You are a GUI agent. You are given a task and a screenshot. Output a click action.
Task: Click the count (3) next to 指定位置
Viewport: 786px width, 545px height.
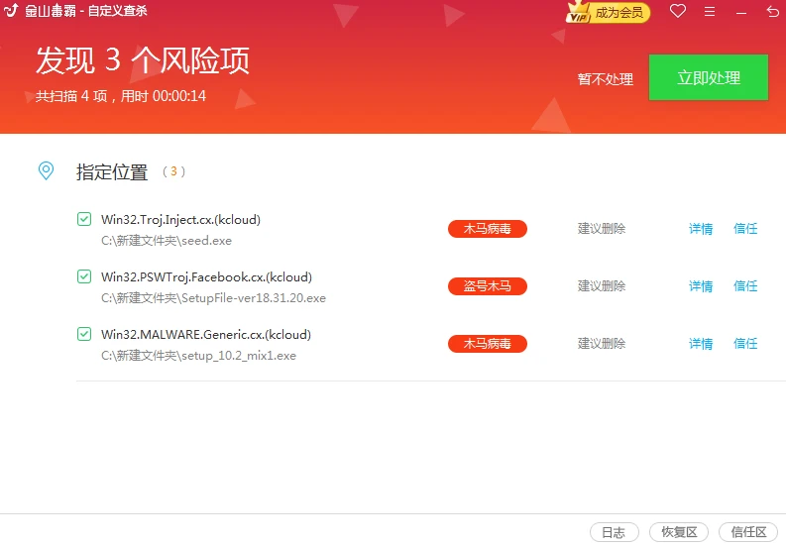click(x=173, y=171)
